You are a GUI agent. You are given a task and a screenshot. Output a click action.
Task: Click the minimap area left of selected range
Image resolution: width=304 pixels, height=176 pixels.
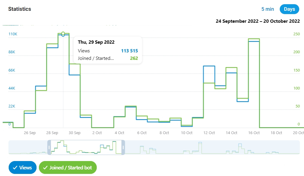click(x=28, y=147)
